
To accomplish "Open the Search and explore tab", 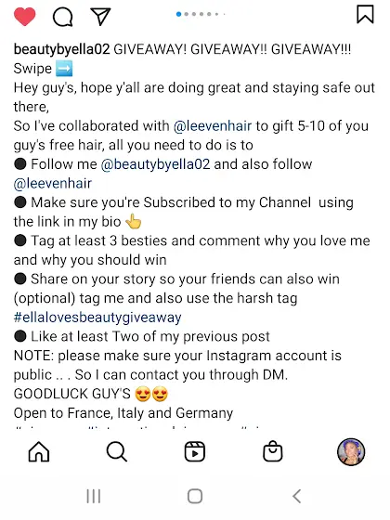I will 117,451.
